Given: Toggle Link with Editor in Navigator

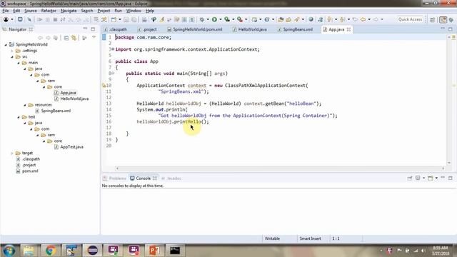Looking at the screenshot, I should 74,38.
